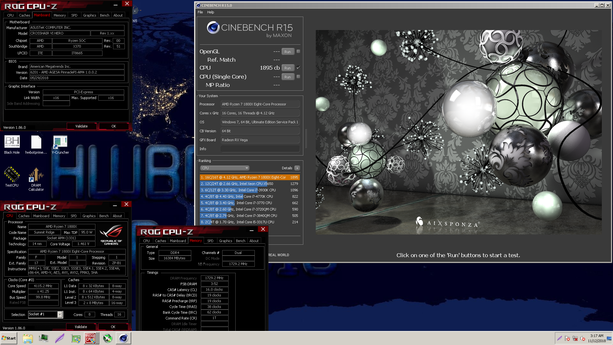Click the ROG Republic of Gamers logo
The width and height of the screenshot is (613, 345).
pos(111,235)
